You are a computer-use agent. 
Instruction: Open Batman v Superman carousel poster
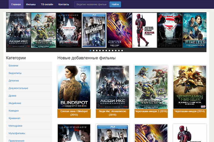170,30
